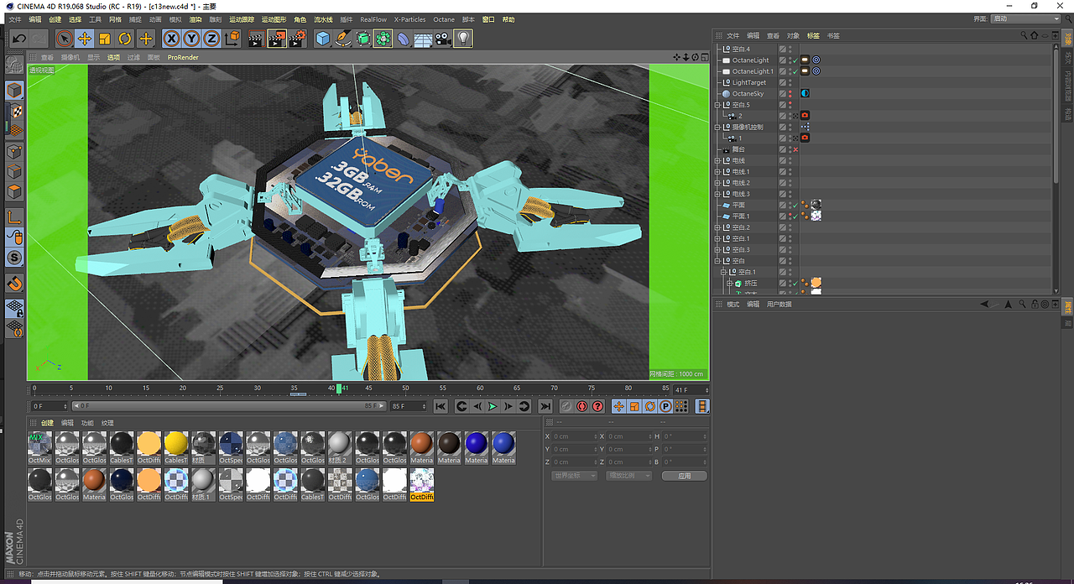Open the 世界坐标 dropdown
This screenshot has width=1074, height=584.
click(x=574, y=476)
